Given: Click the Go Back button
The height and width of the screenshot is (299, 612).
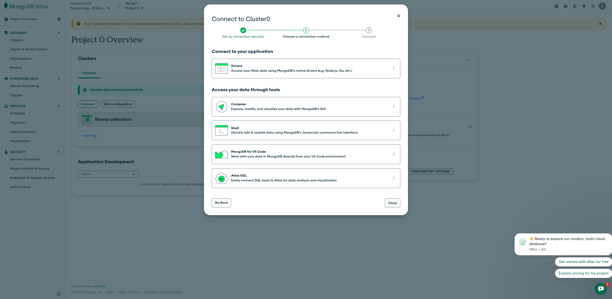Looking at the screenshot, I should (221, 203).
